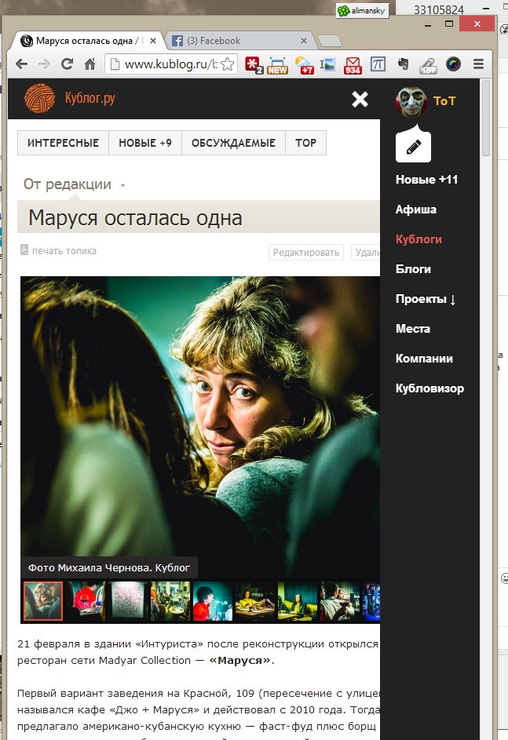The width and height of the screenshot is (508, 740).
Task: Expand the От редакции dropdown arrow
Action: [x=122, y=185]
